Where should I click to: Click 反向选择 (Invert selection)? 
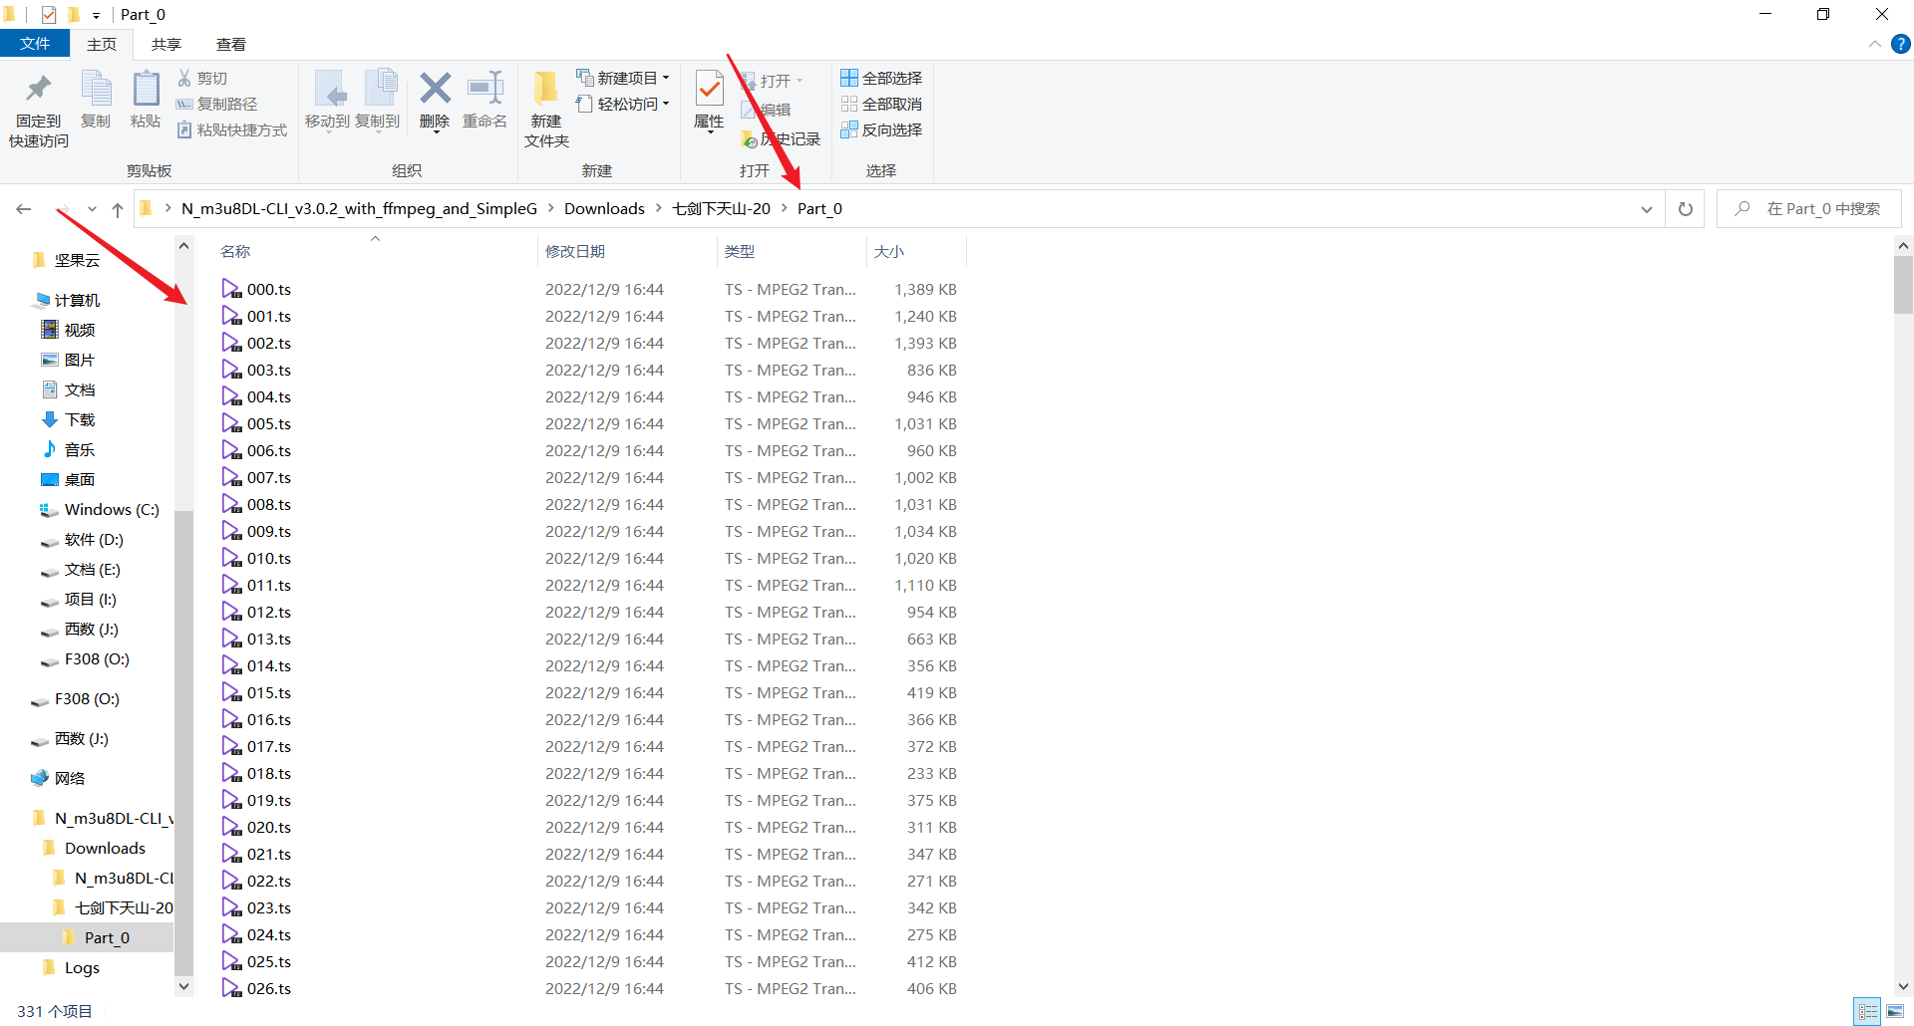pyautogui.click(x=881, y=129)
